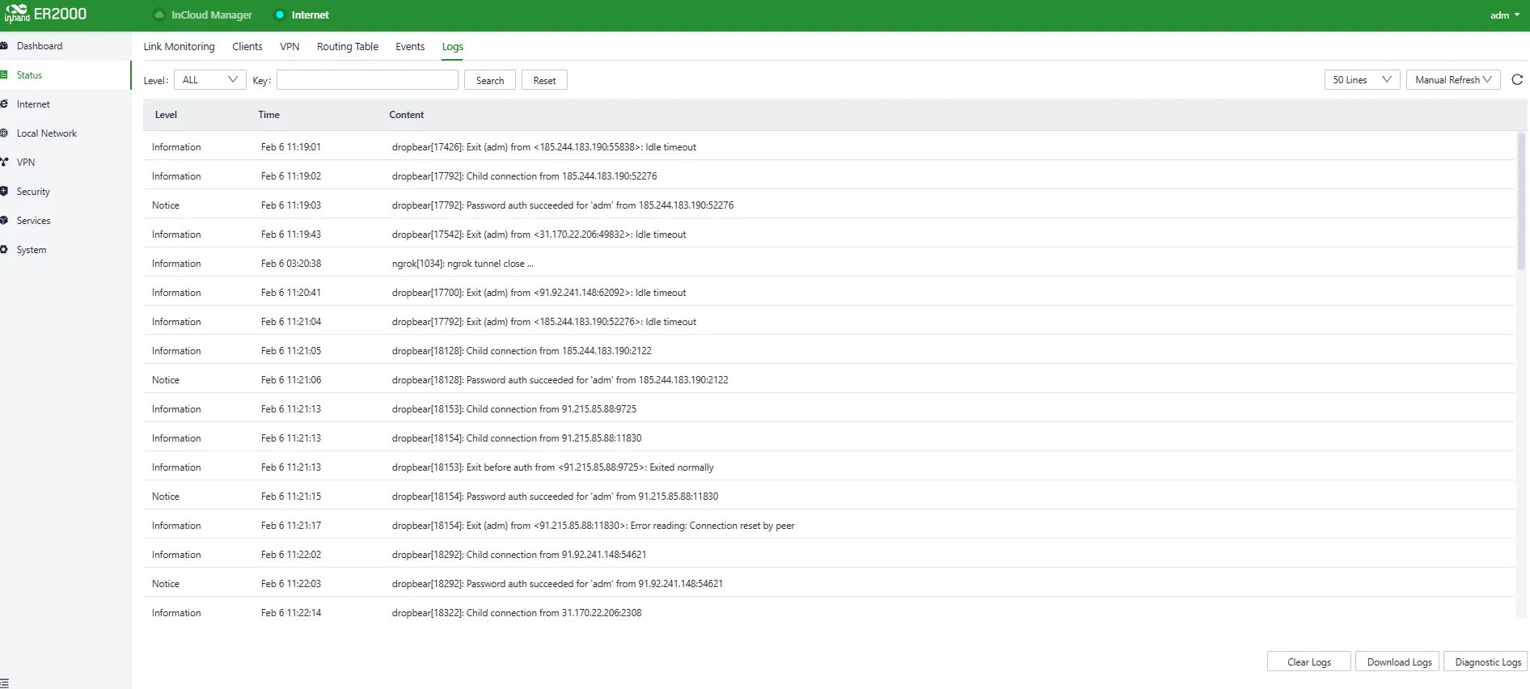Image resolution: width=1530 pixels, height=689 pixels.
Task: Open Dashboard in sidebar
Action: [40, 46]
